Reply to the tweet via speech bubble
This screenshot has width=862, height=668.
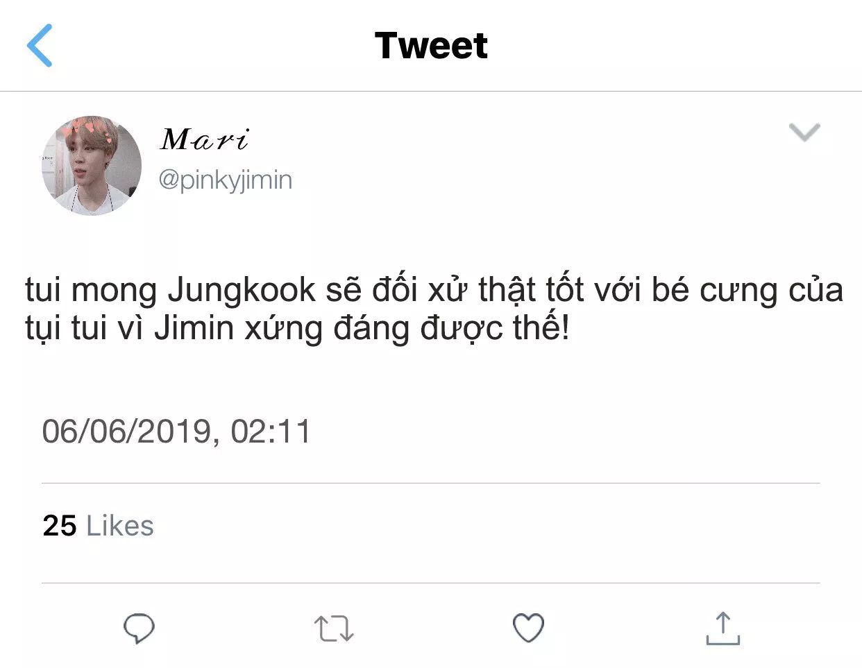(139, 628)
